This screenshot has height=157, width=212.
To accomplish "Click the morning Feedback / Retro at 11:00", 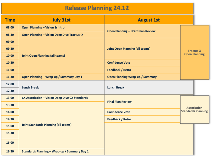I will coord(142,70).
